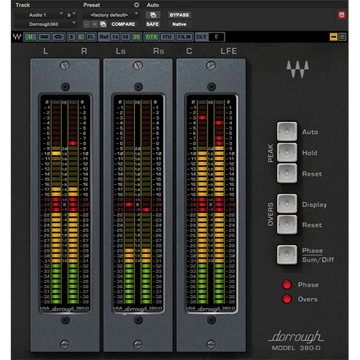Click the 'Rs' channel label
This screenshot has height=360, width=360.
coord(158,51)
